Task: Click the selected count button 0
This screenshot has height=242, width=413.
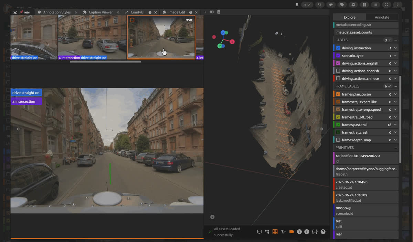Action: (307, 5)
